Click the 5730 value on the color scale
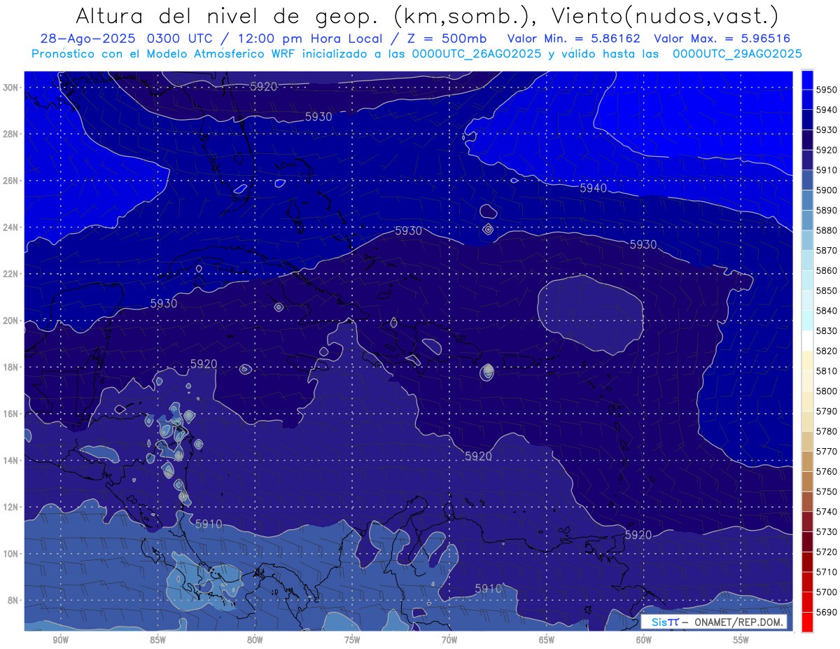The height and width of the screenshot is (649, 840). [x=827, y=531]
